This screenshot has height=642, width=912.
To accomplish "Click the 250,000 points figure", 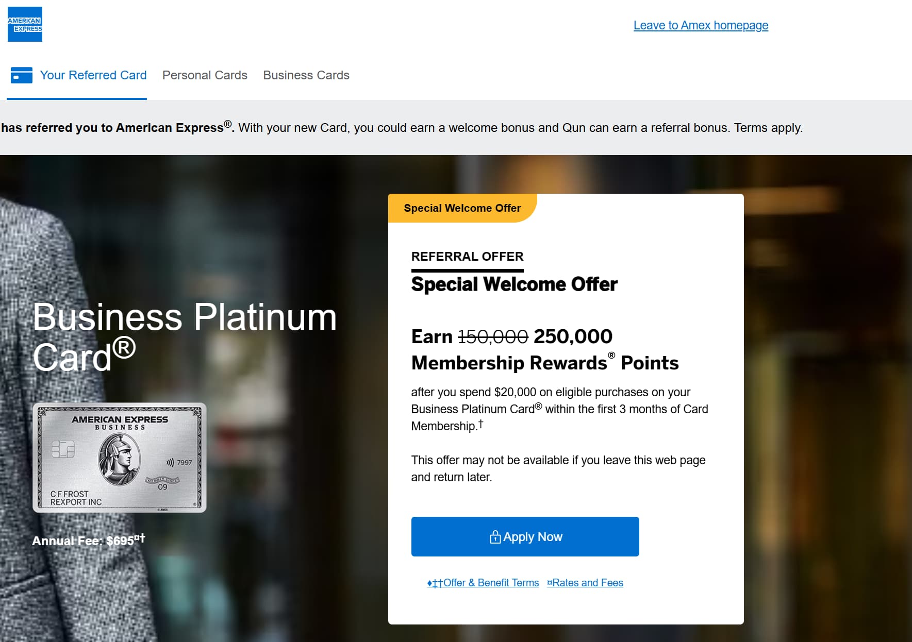I will [x=573, y=336].
